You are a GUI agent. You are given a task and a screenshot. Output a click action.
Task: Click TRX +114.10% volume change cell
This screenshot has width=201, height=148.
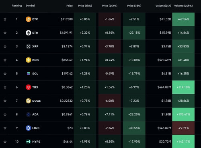click(183, 87)
